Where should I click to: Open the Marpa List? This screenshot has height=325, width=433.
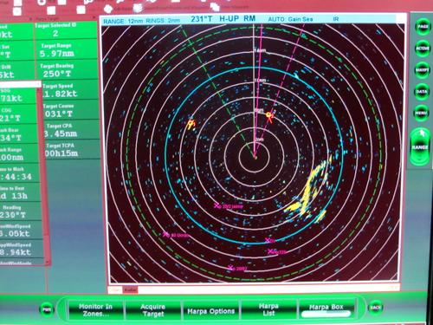point(268,309)
